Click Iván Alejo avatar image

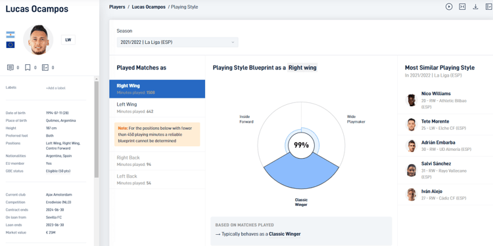coord(411,195)
